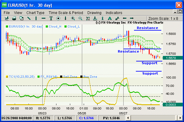The width and height of the screenshot is (184, 122).
Task: Click the zoom out magnifier icon
Action: click(x=80, y=18)
